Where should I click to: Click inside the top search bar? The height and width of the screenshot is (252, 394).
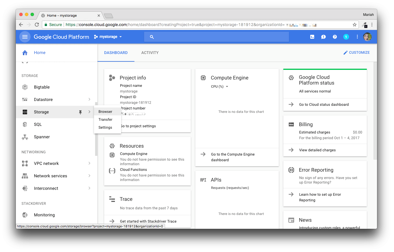pos(216,36)
